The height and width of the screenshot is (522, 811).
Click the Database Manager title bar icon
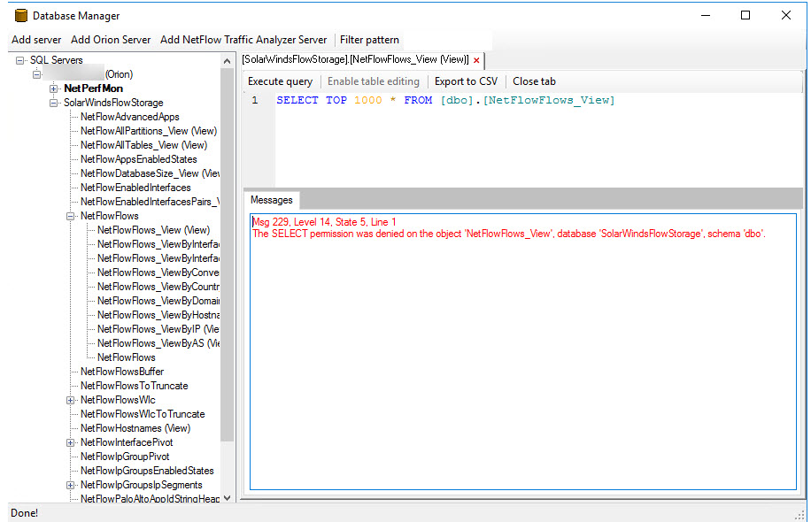click(20, 15)
